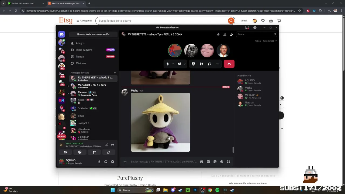Open Mario kart 8 mx group chat

[x=93, y=86]
